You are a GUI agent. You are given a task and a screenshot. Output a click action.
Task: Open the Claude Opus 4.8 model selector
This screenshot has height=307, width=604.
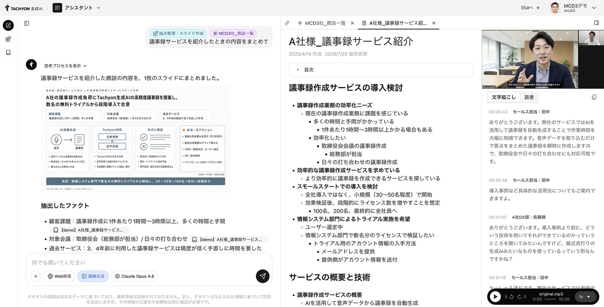tap(134, 276)
